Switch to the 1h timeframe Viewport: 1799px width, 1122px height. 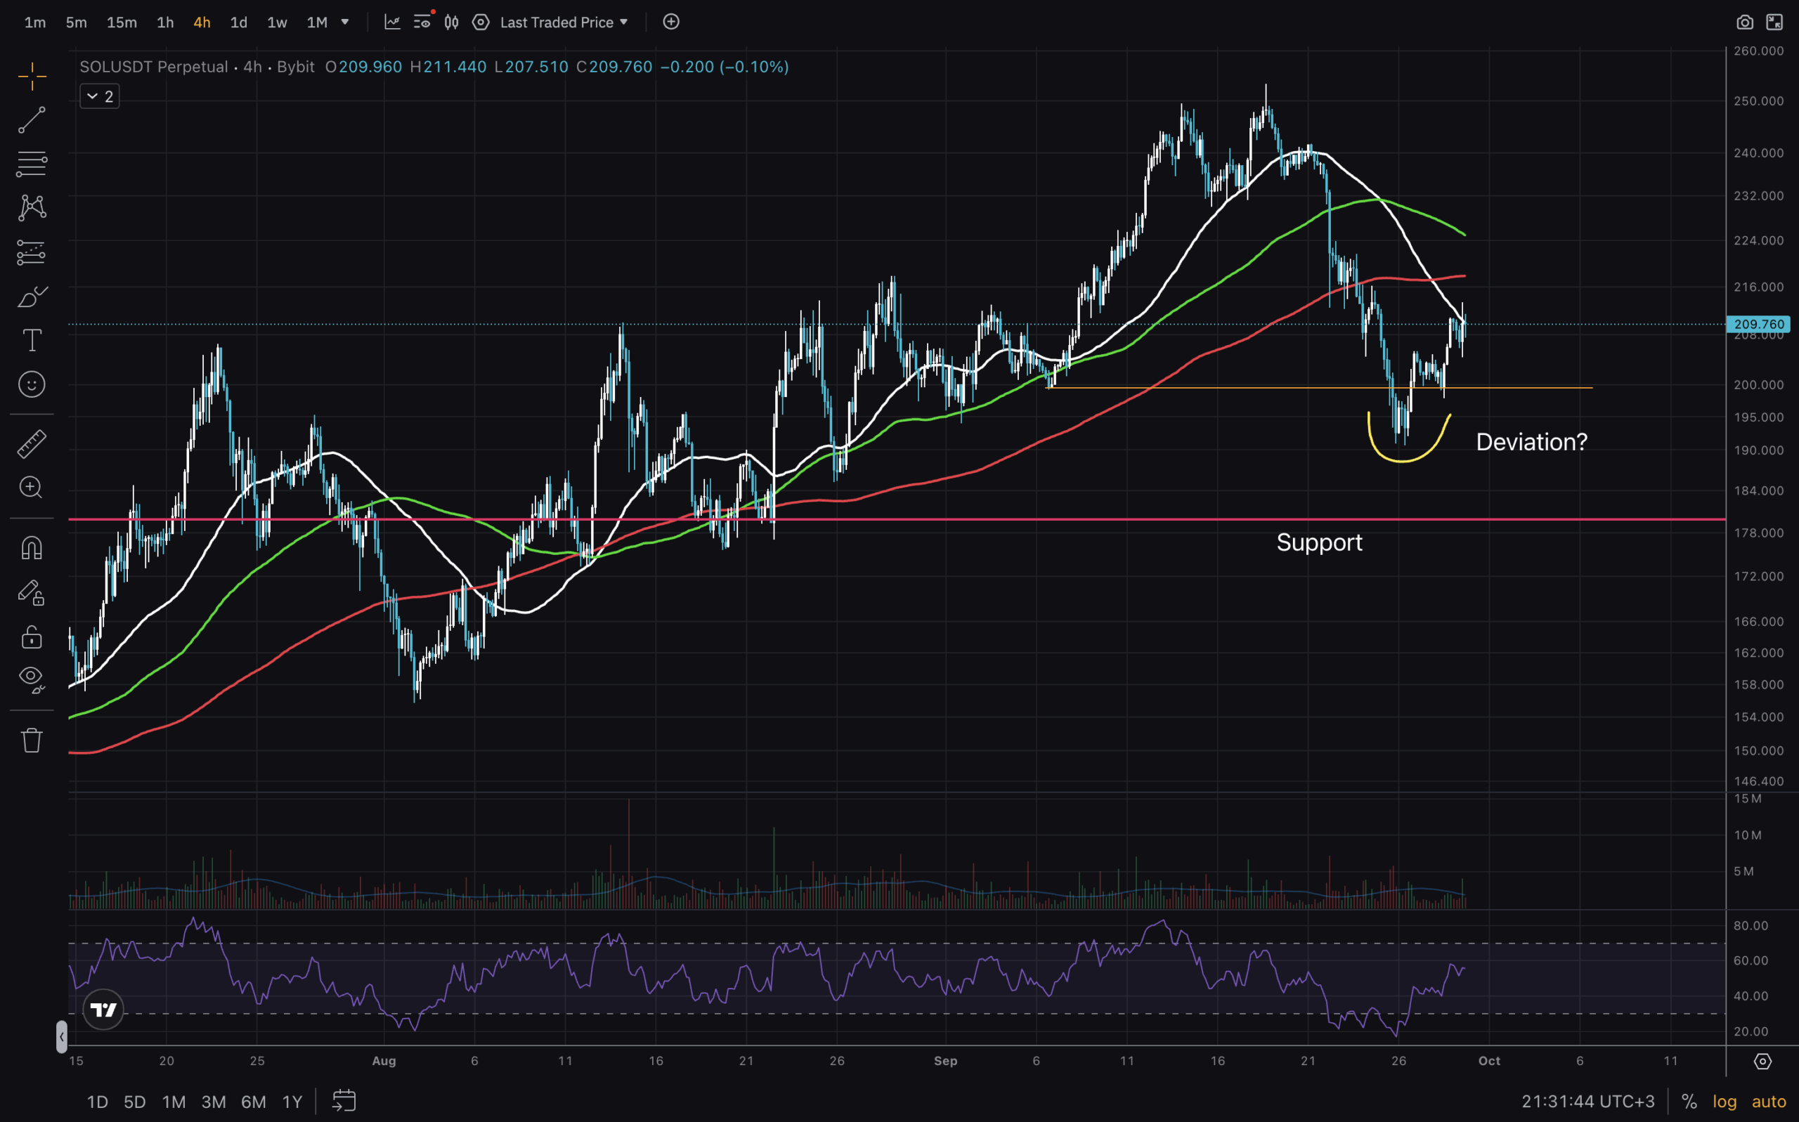tap(164, 22)
